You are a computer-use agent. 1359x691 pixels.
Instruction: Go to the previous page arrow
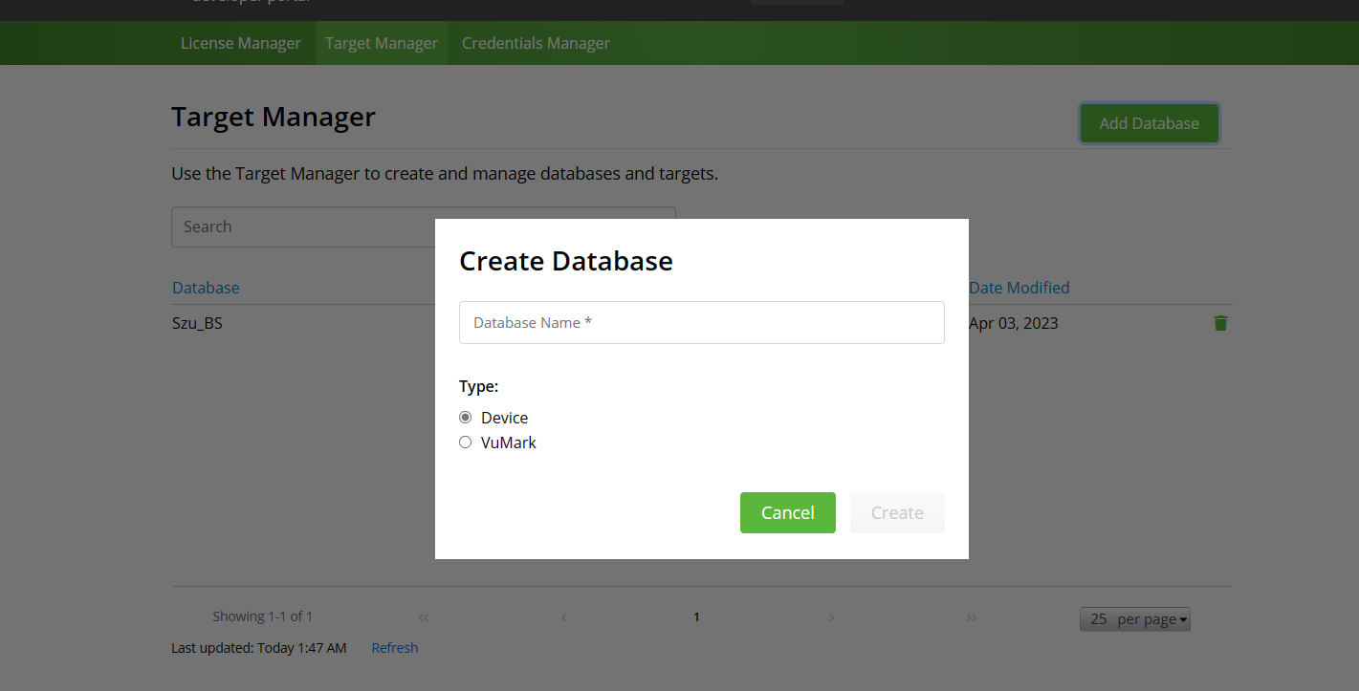pyautogui.click(x=564, y=617)
